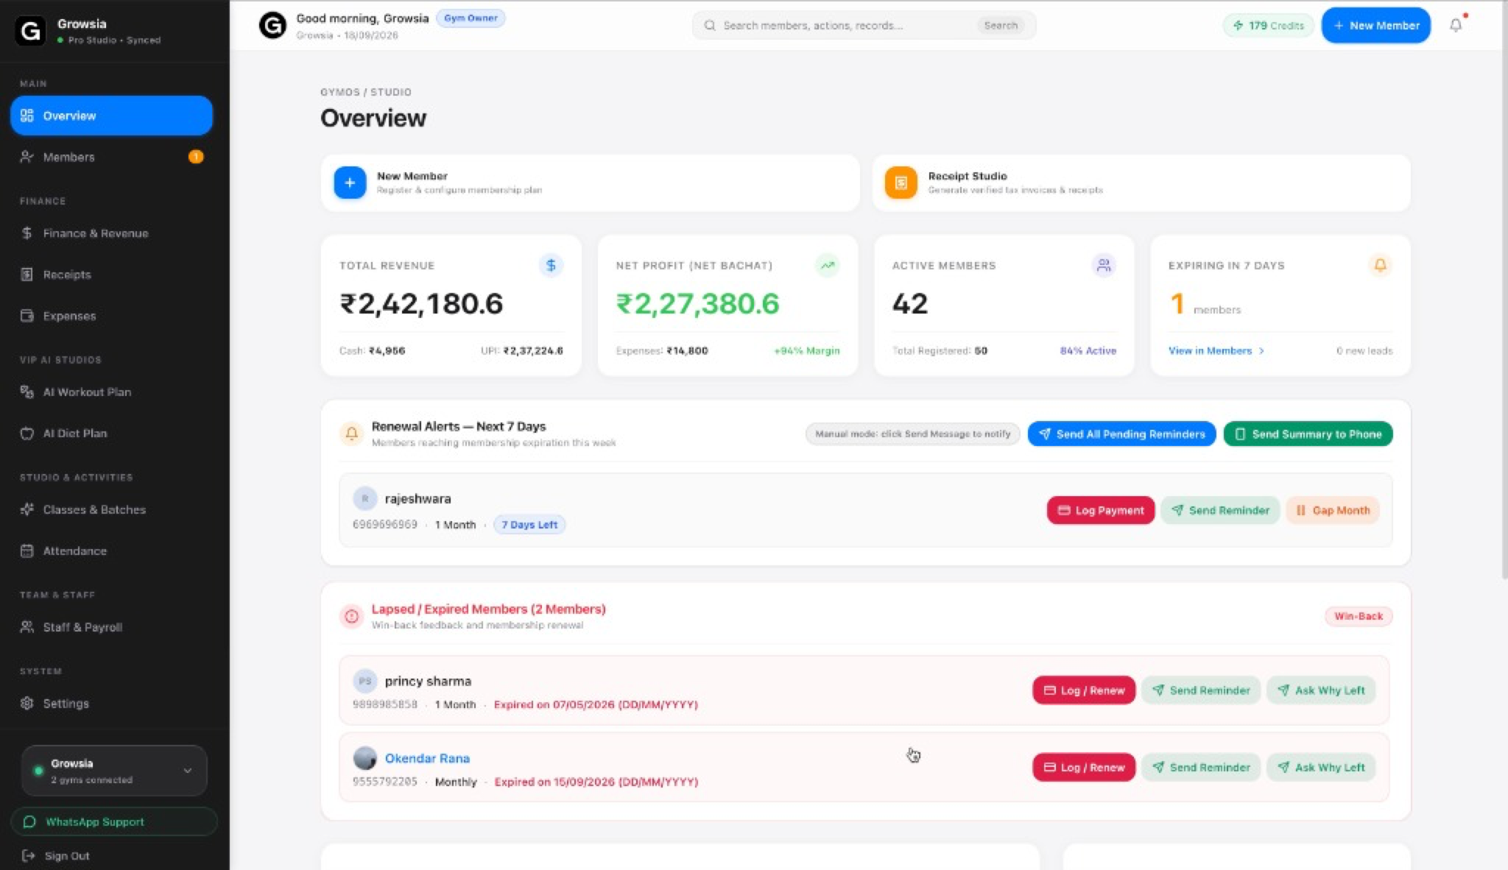
Task: Click the magnifier icon in search bar
Action: [x=709, y=26]
